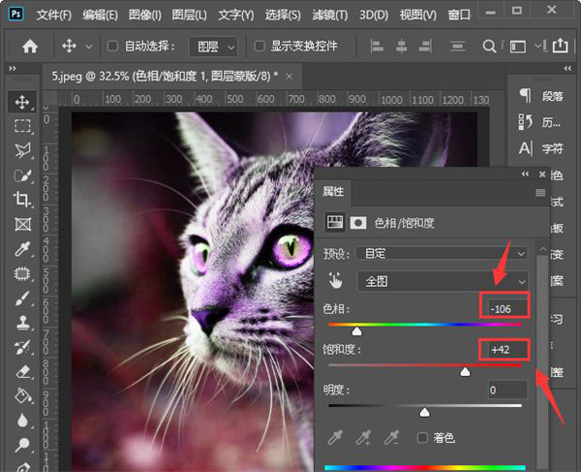Select the Polygonal Lasso tool
Screen dimensions: 581x472
coord(22,150)
